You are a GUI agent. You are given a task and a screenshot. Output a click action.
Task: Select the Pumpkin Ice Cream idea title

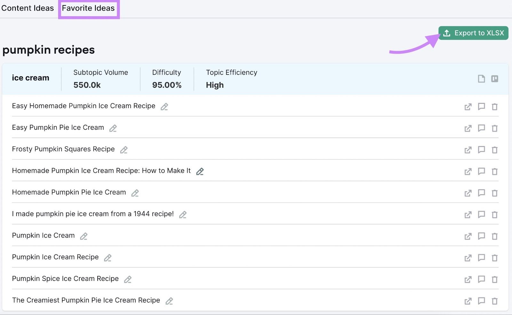[x=43, y=236]
